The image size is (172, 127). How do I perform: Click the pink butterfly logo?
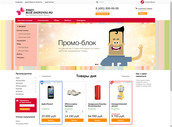(20, 11)
